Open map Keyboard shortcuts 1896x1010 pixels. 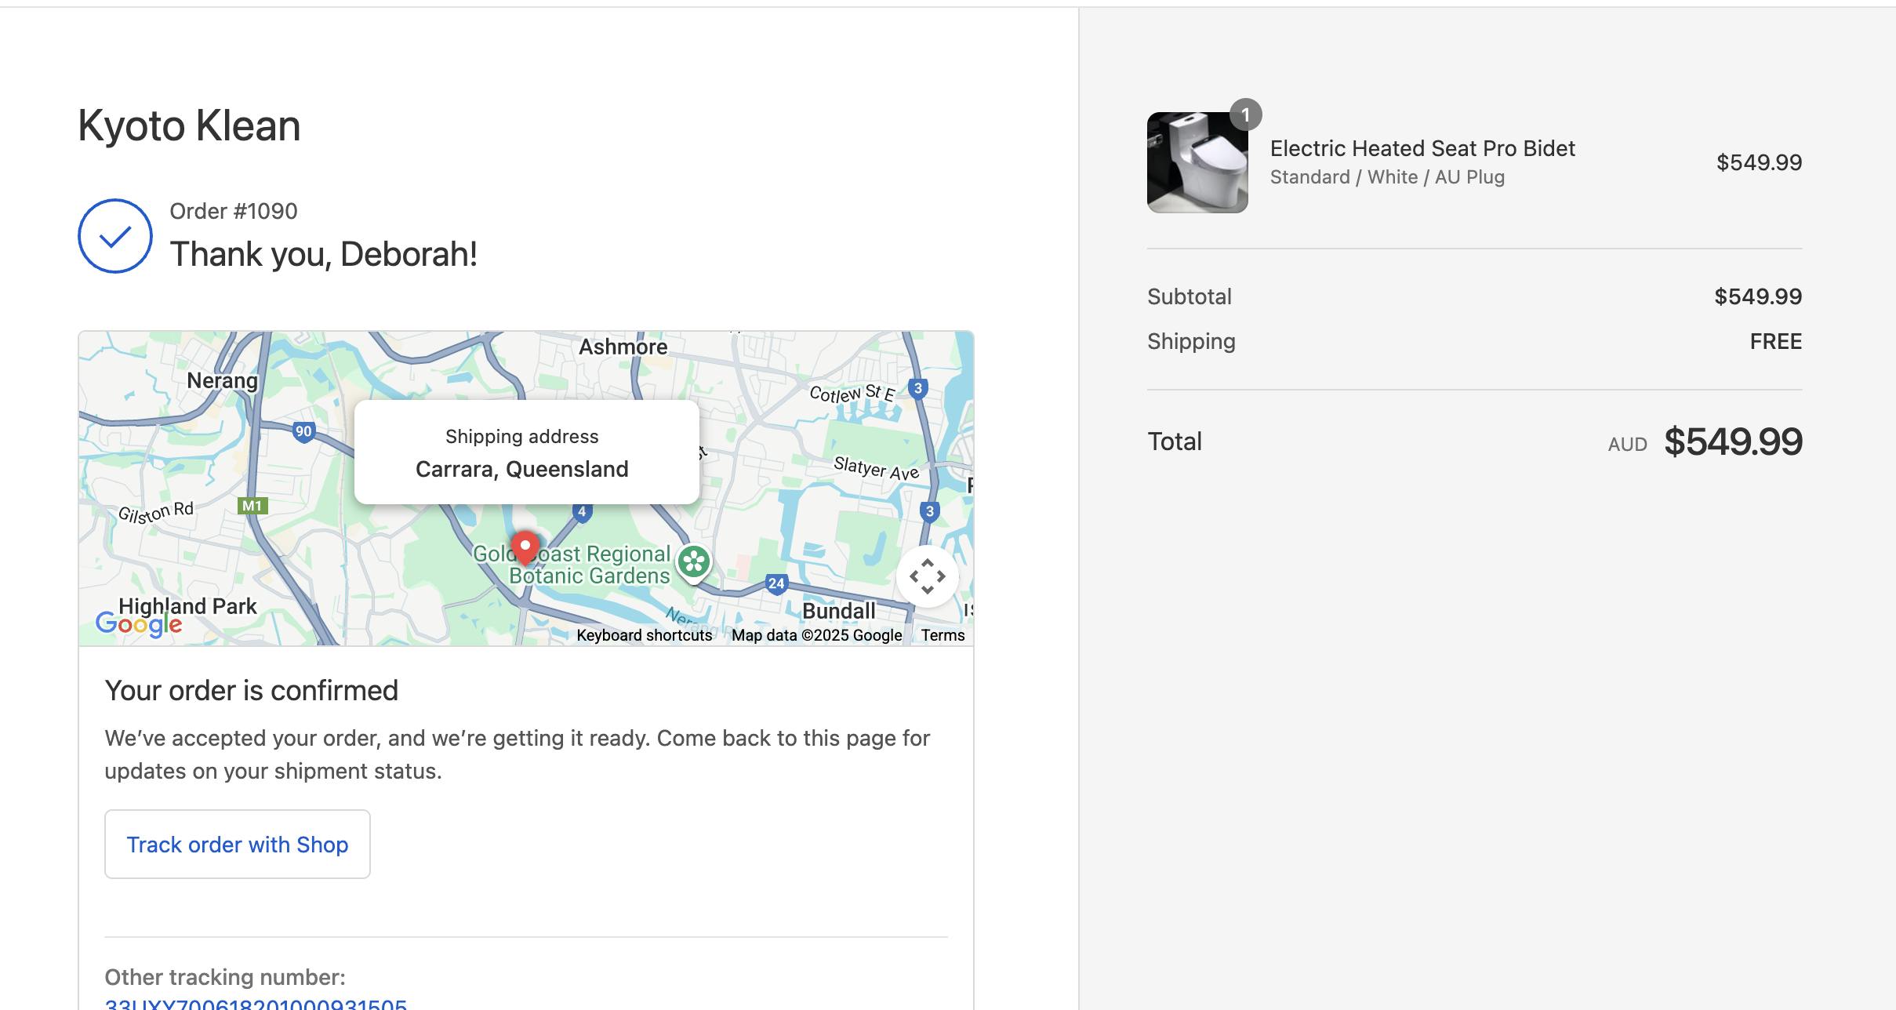tap(645, 635)
